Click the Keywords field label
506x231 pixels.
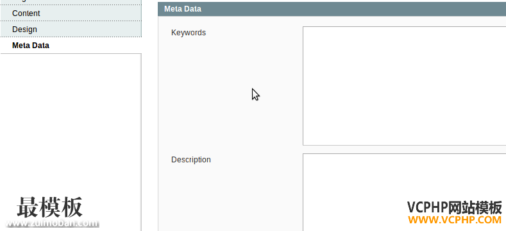tap(189, 33)
